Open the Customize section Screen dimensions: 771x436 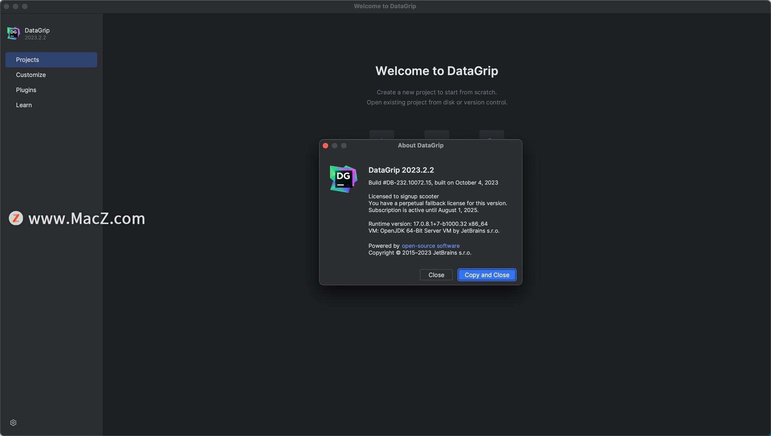coord(31,75)
